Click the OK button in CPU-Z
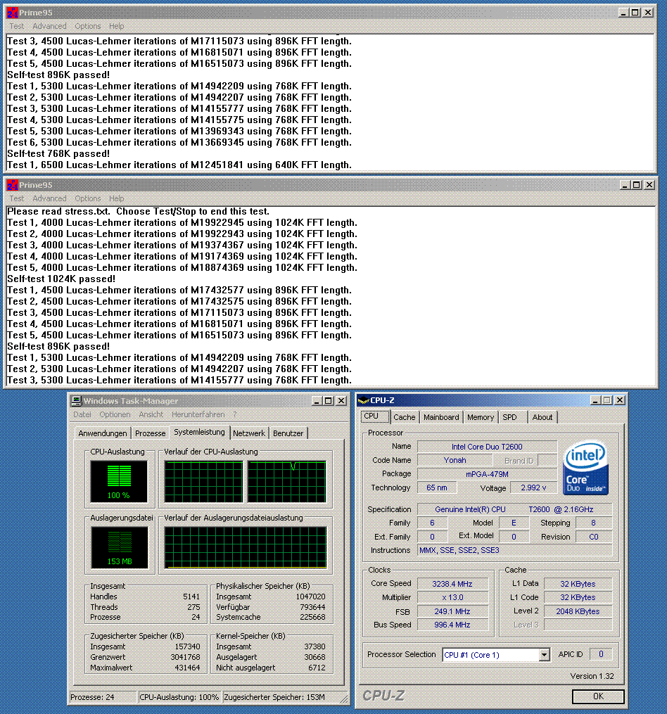This screenshot has width=667, height=714. pos(598,696)
